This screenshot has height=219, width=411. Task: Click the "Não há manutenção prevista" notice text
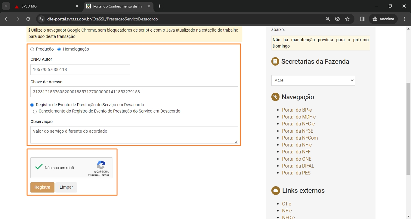point(320,43)
